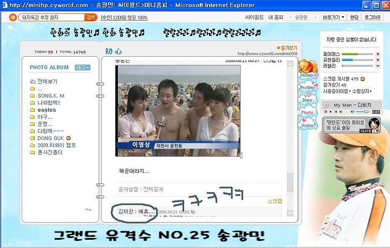Open the 운명... folder

point(45,124)
